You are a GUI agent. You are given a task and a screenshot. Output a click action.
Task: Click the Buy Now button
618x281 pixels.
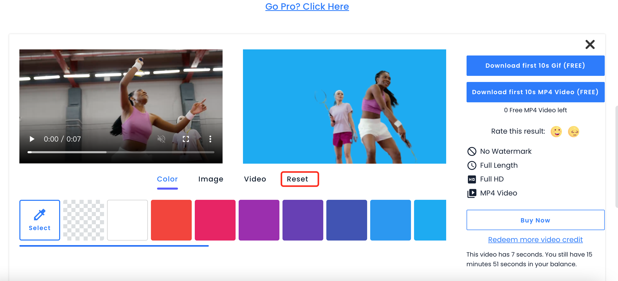click(x=535, y=220)
